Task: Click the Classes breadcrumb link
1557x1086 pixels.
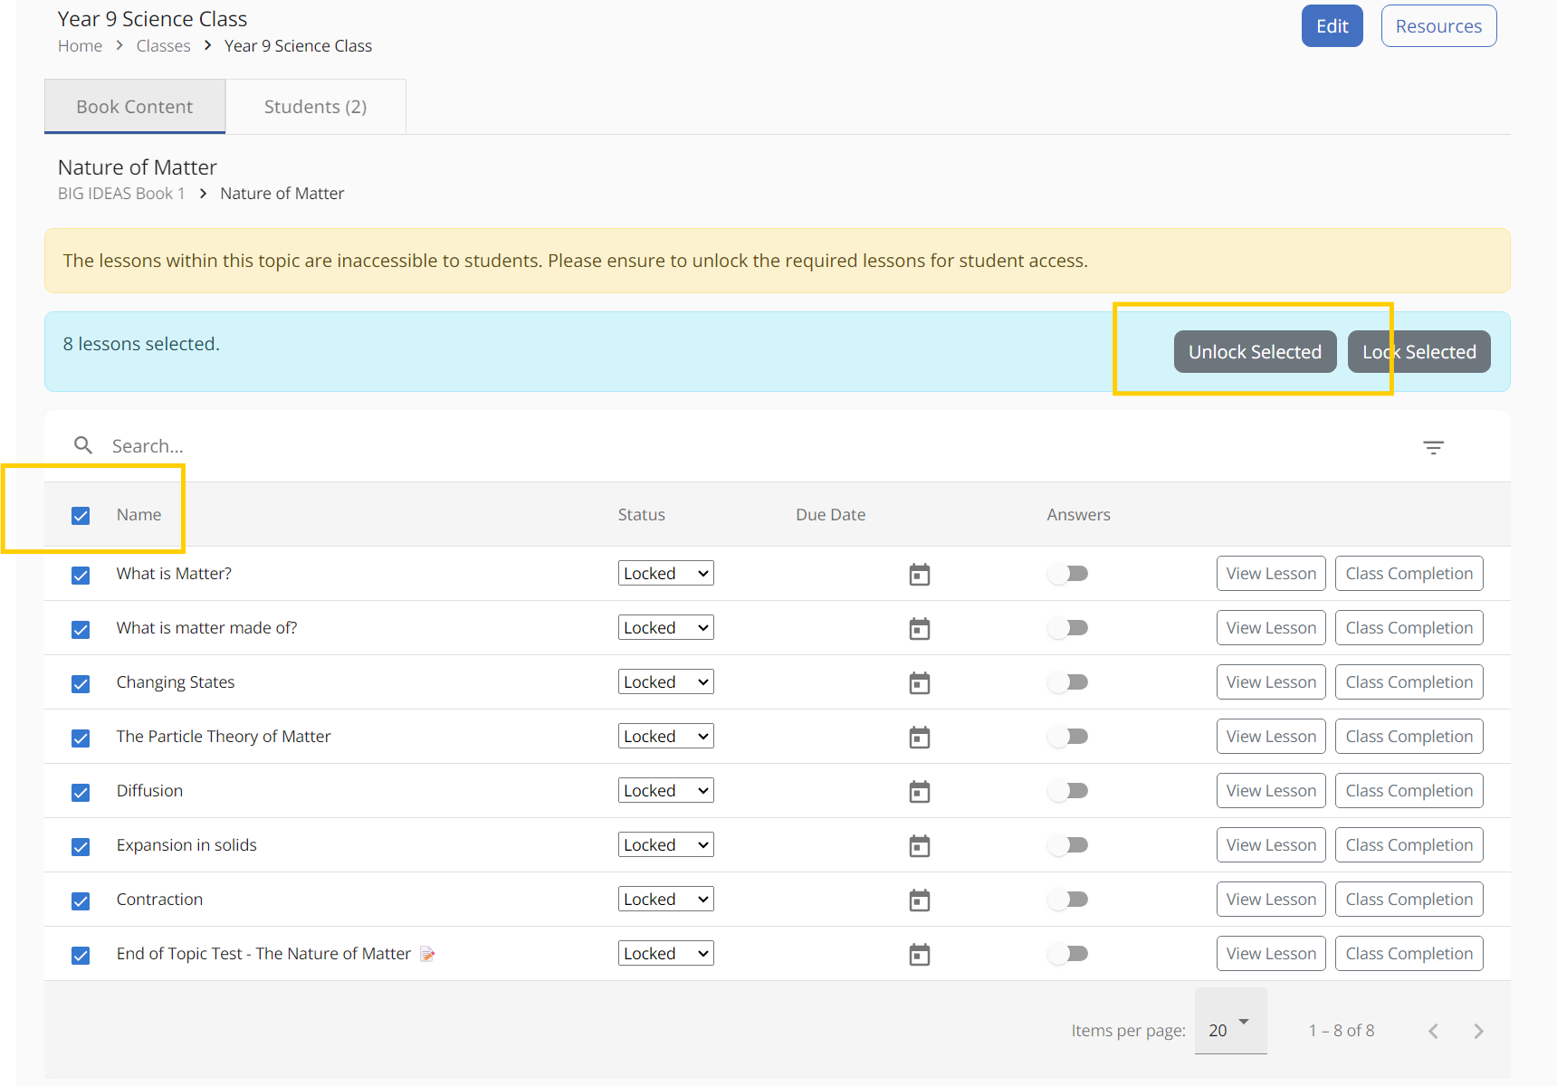Action: (163, 46)
